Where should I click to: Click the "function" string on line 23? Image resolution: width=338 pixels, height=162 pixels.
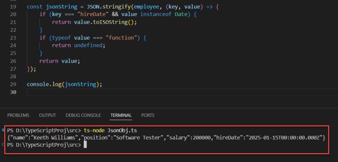tap(121, 38)
